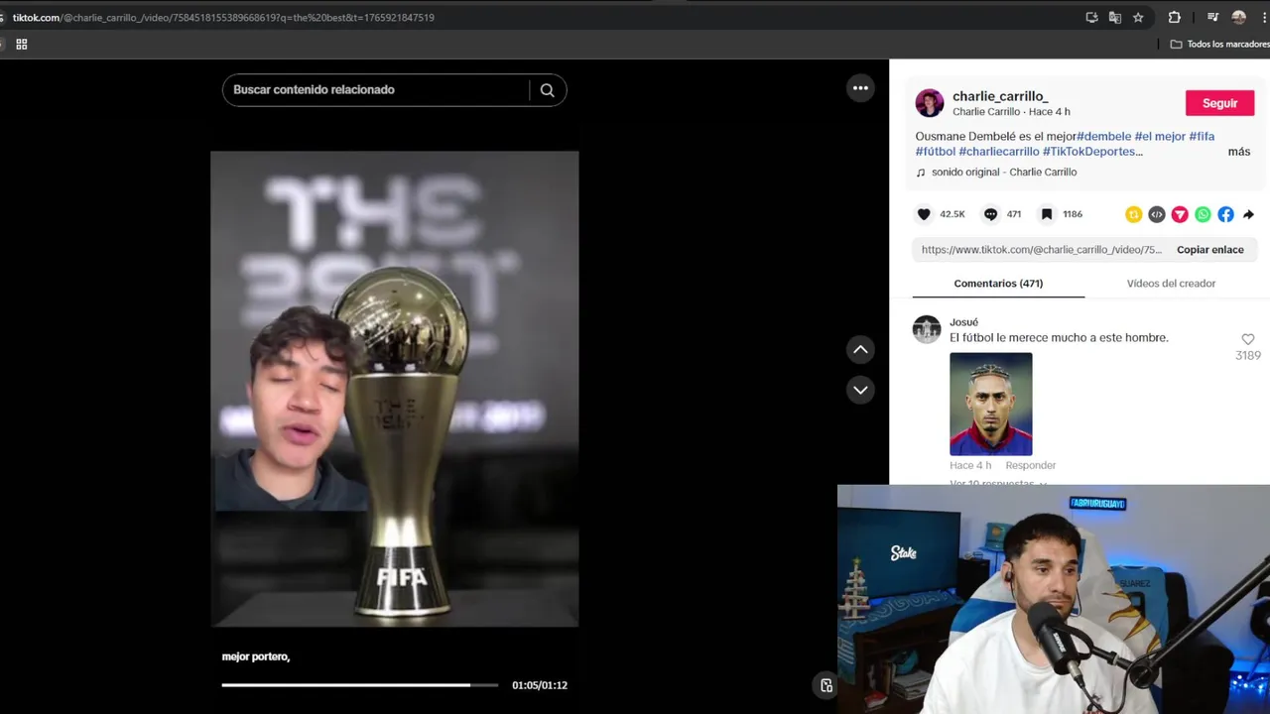Viewport: 1270px width, 714px height.
Task: Go to the next video with down arrow
Action: point(860,390)
